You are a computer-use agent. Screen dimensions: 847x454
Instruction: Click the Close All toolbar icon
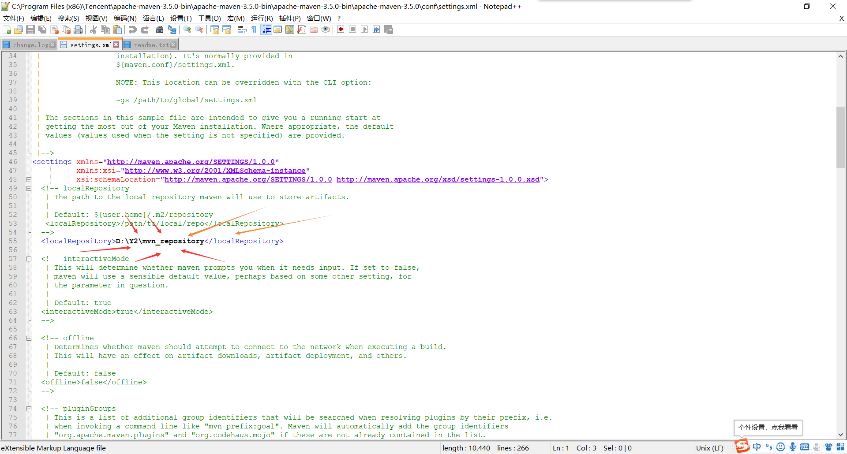click(67, 30)
